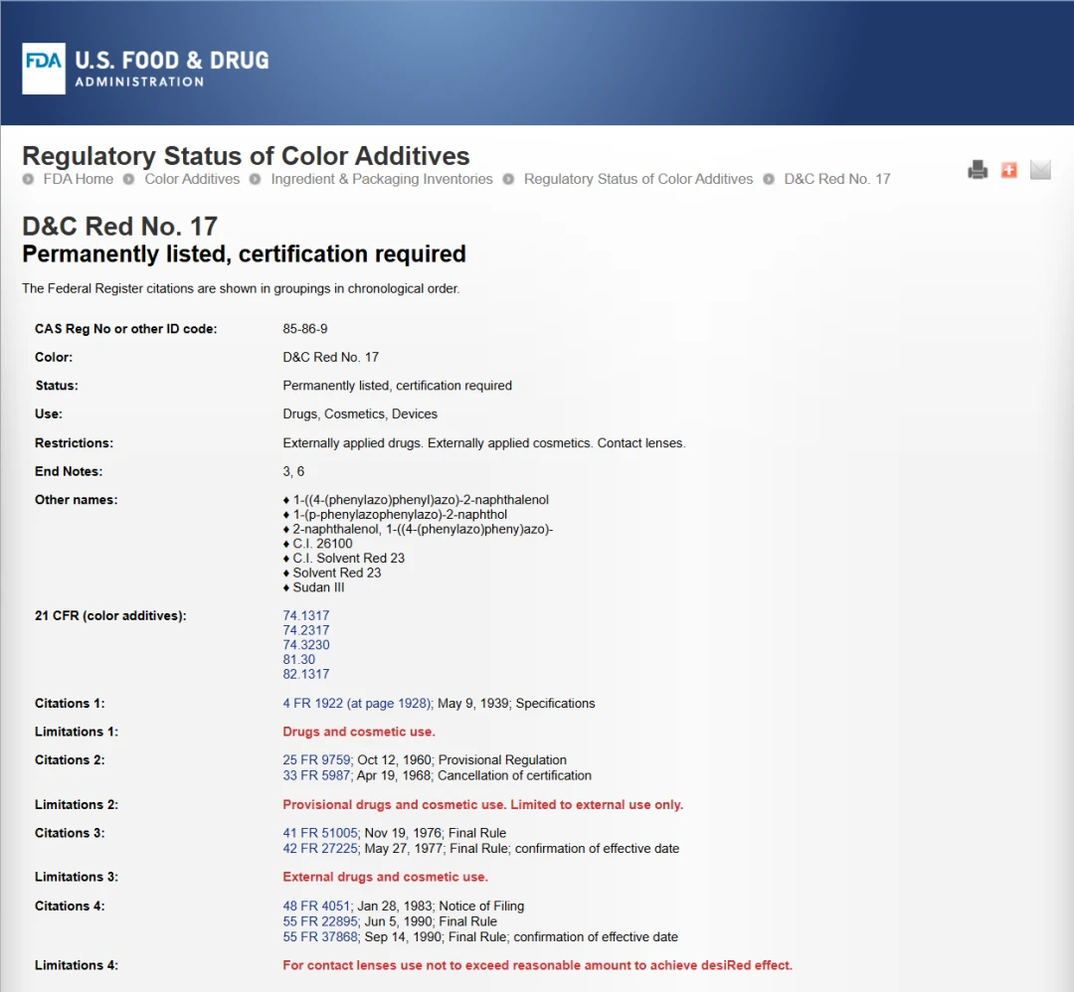Go to Color Additives breadcrumb
This screenshot has width=1074, height=992.
coord(192,179)
